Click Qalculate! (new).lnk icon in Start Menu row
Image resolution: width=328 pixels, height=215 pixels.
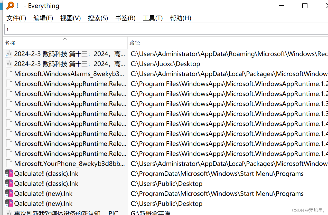pos(9,193)
